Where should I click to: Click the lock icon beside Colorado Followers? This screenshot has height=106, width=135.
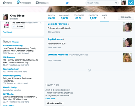(69, 24)
